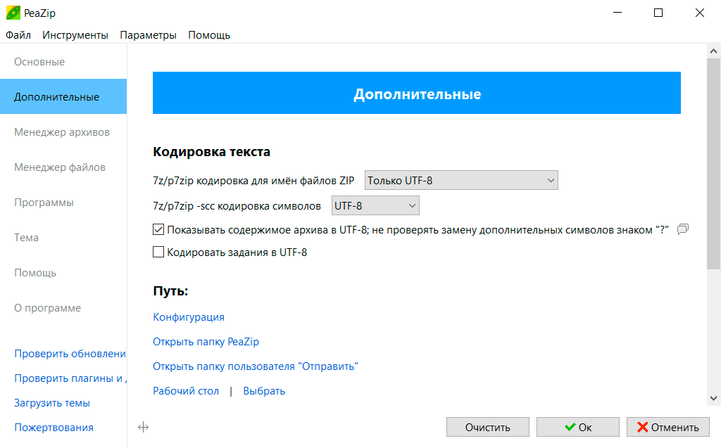
Task: Click the vertical scrollbar thumb
Action: (x=713, y=164)
